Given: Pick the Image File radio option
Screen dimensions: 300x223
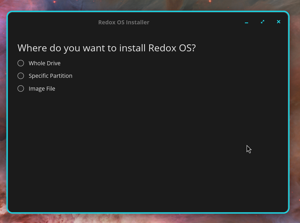Looking at the screenshot, I should pyautogui.click(x=21, y=89).
